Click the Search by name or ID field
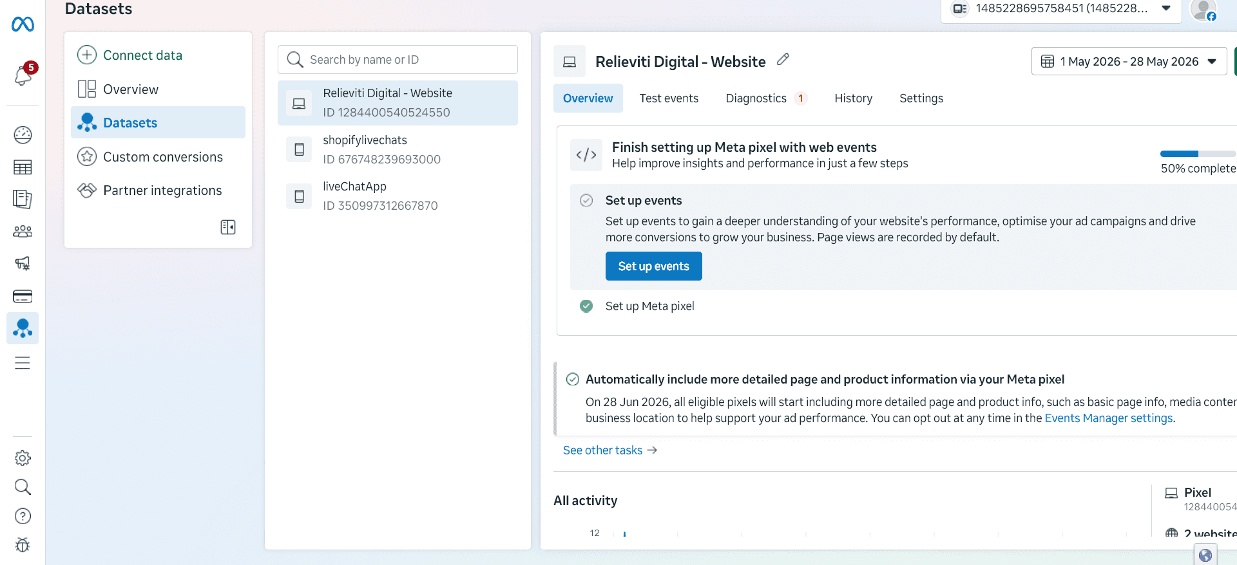The width and height of the screenshot is (1237, 565). tap(398, 60)
